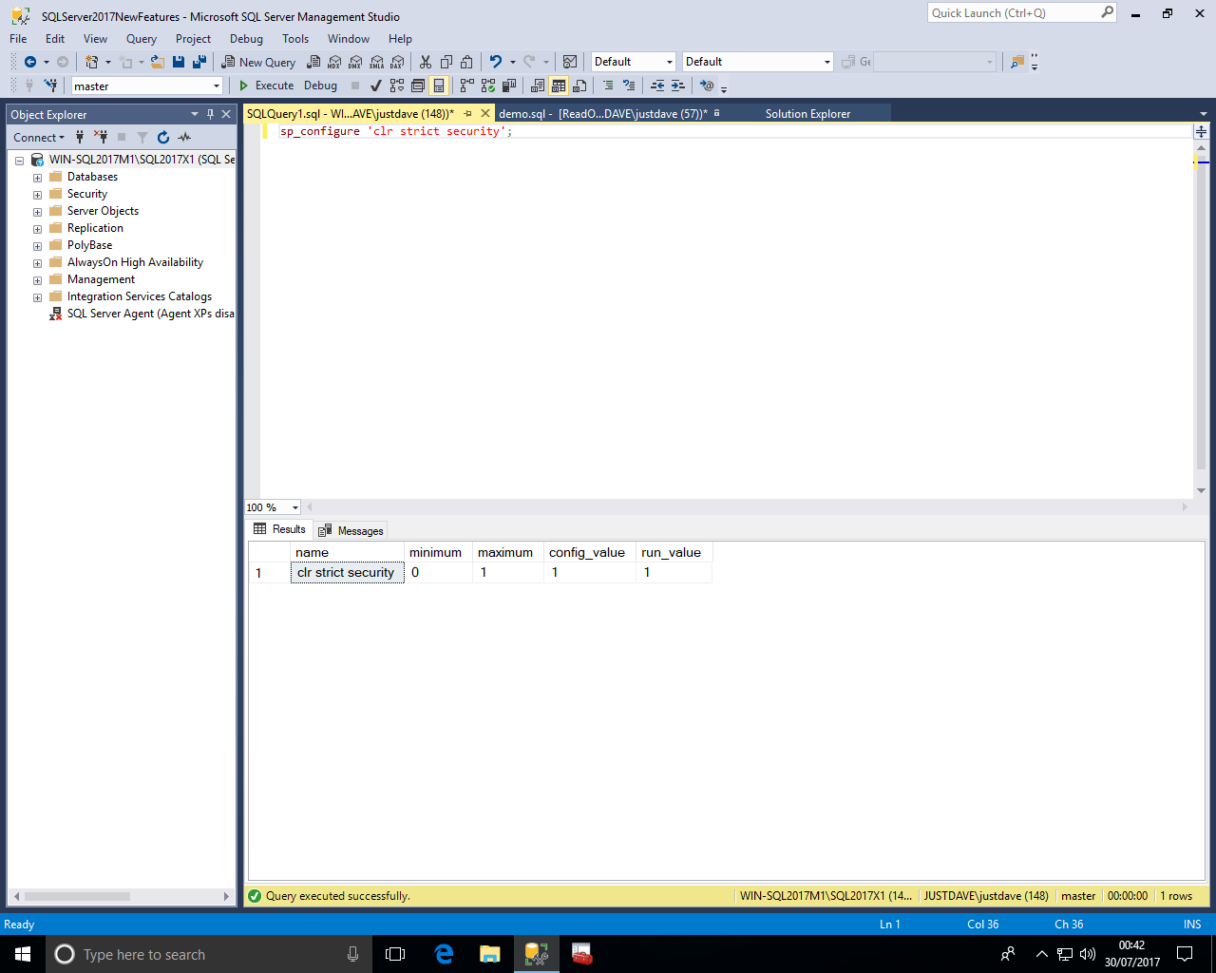Click the Quick Launch search field
This screenshot has height=973, width=1216.
[x=1013, y=13]
